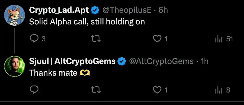Open the @AltCryptoGems handle link
This screenshot has width=244, height=105.
pyautogui.click(x=161, y=61)
